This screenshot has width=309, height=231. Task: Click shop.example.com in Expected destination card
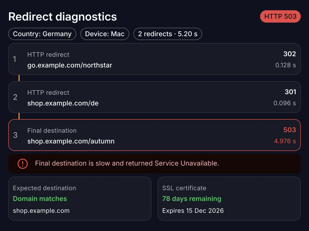point(41,211)
